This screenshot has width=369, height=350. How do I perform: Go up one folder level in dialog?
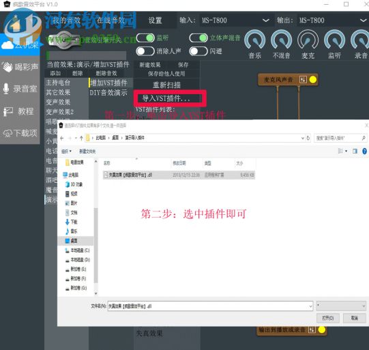tap(81, 138)
